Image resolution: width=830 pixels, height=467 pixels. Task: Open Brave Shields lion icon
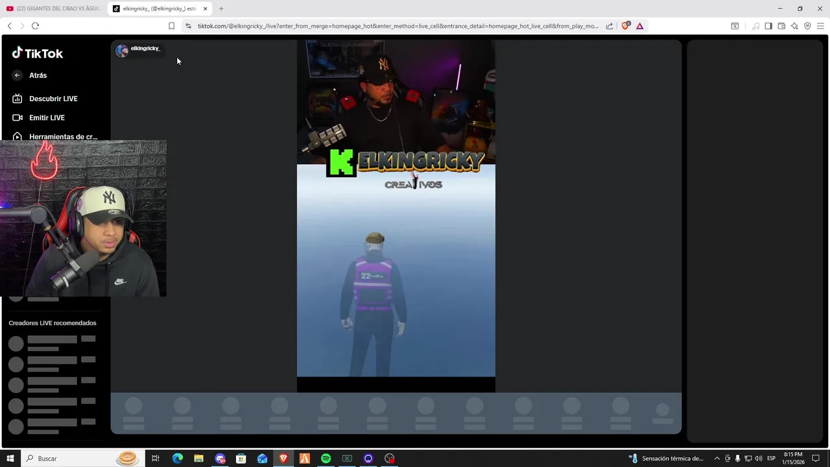[x=626, y=26]
